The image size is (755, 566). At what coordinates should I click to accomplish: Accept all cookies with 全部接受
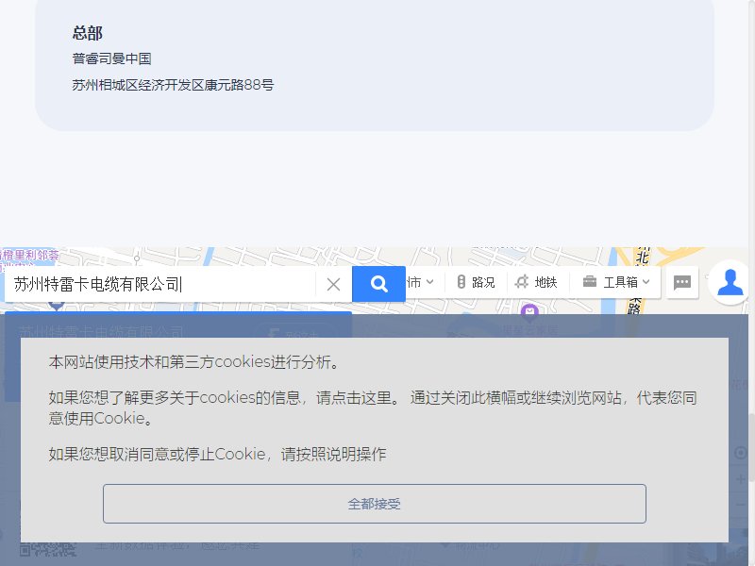tap(374, 504)
